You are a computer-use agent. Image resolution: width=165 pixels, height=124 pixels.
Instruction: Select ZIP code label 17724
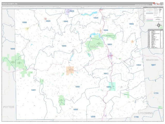click(x=156, y=93)
